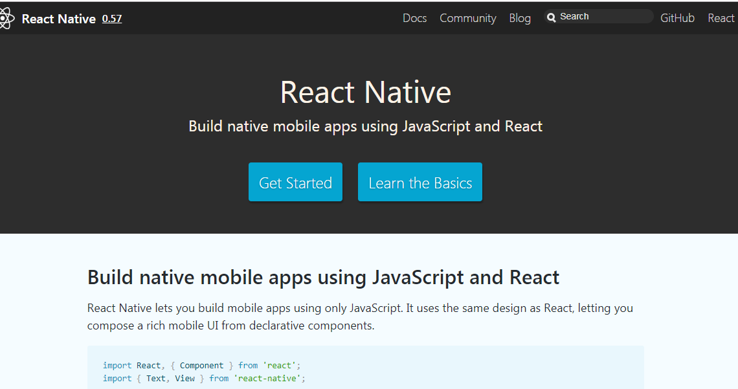Click the code line importing Text, View
This screenshot has height=389, width=738.
point(203,378)
